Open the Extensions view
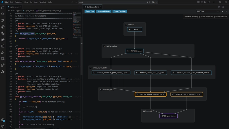This screenshot has width=229, height=129. (x=3, y=46)
